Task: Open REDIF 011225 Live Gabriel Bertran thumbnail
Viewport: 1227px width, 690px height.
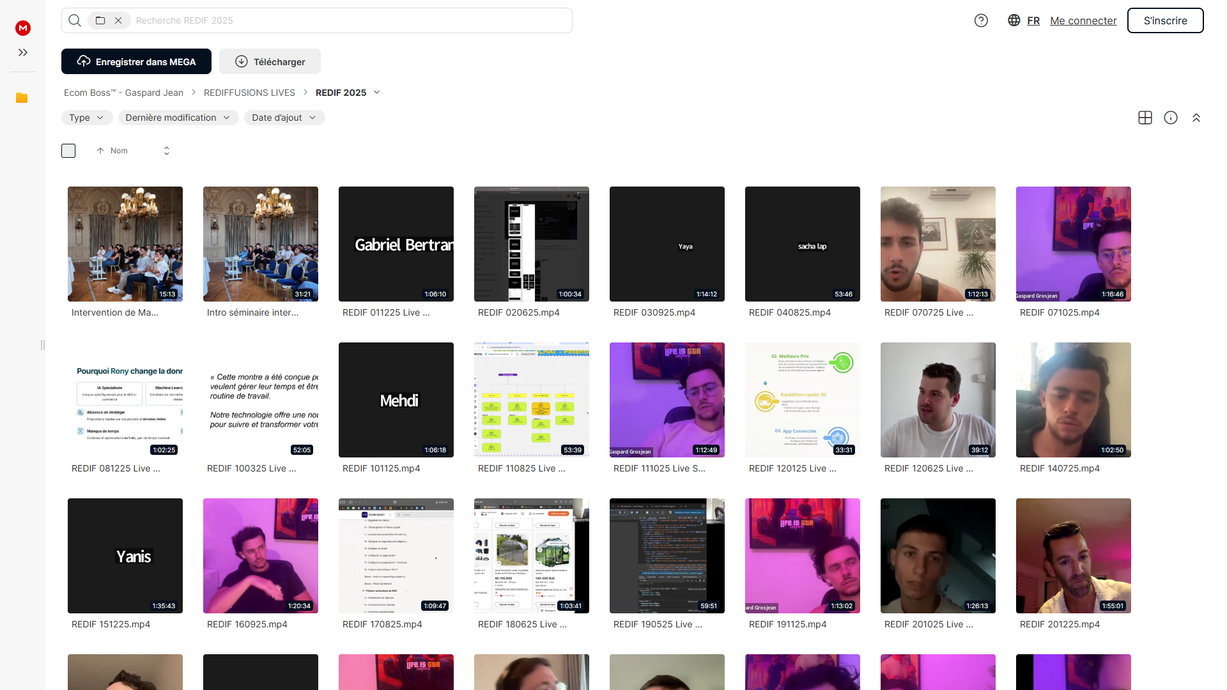Action: [396, 244]
